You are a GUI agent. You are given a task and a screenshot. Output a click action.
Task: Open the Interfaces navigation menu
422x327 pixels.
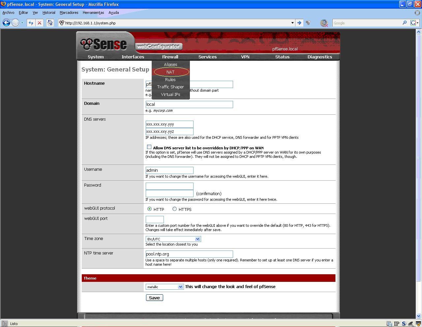[133, 57]
